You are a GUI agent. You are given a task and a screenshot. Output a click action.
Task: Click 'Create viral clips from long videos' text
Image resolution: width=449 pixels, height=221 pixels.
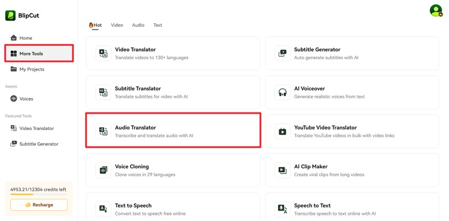[x=329, y=174]
